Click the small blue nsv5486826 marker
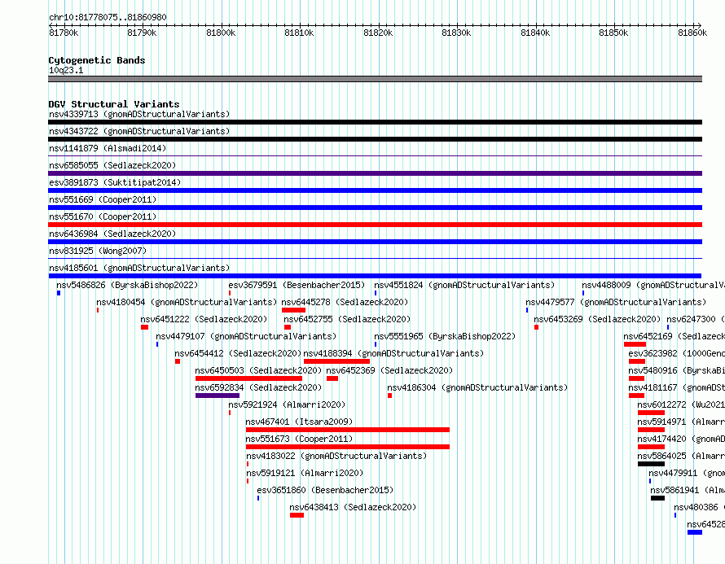725x564 pixels. click(x=59, y=293)
